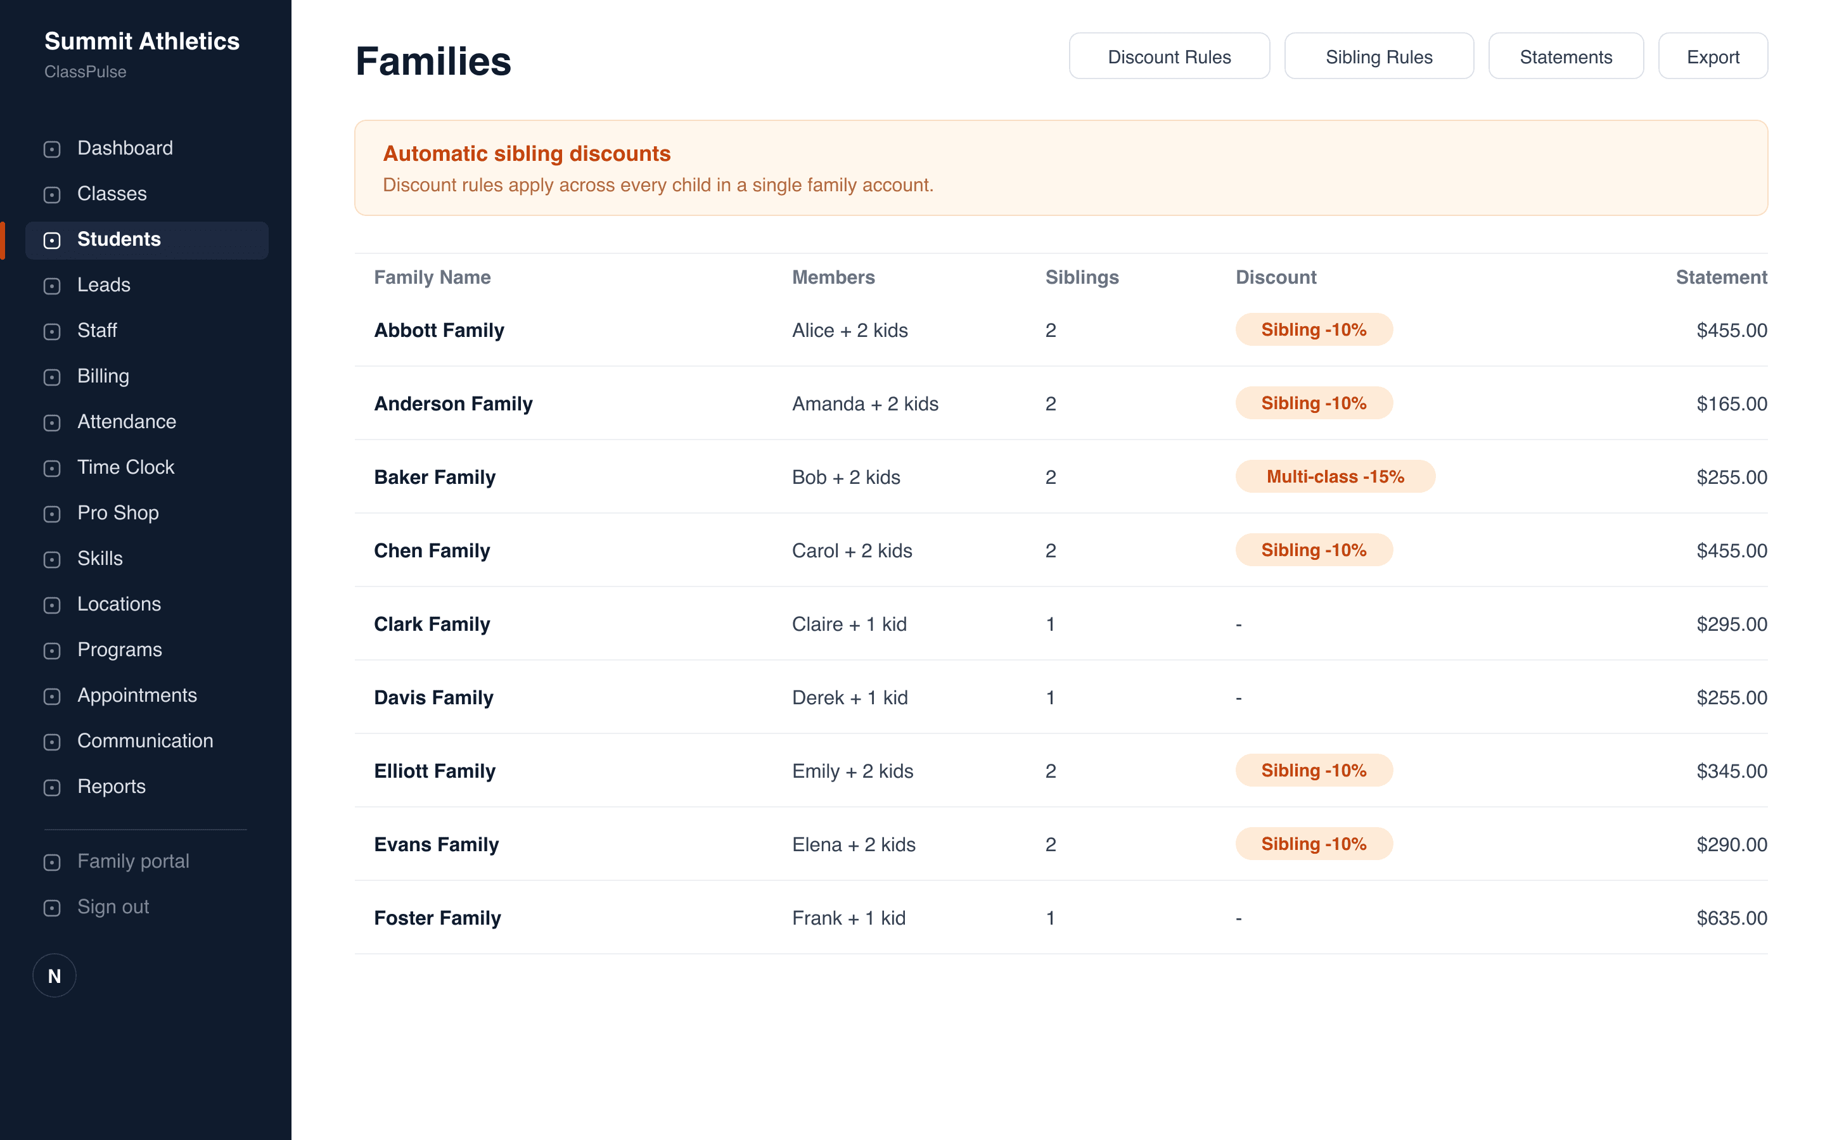1825x1140 pixels.
Task: Click Abbott's Sibling -10% badge
Action: point(1314,329)
